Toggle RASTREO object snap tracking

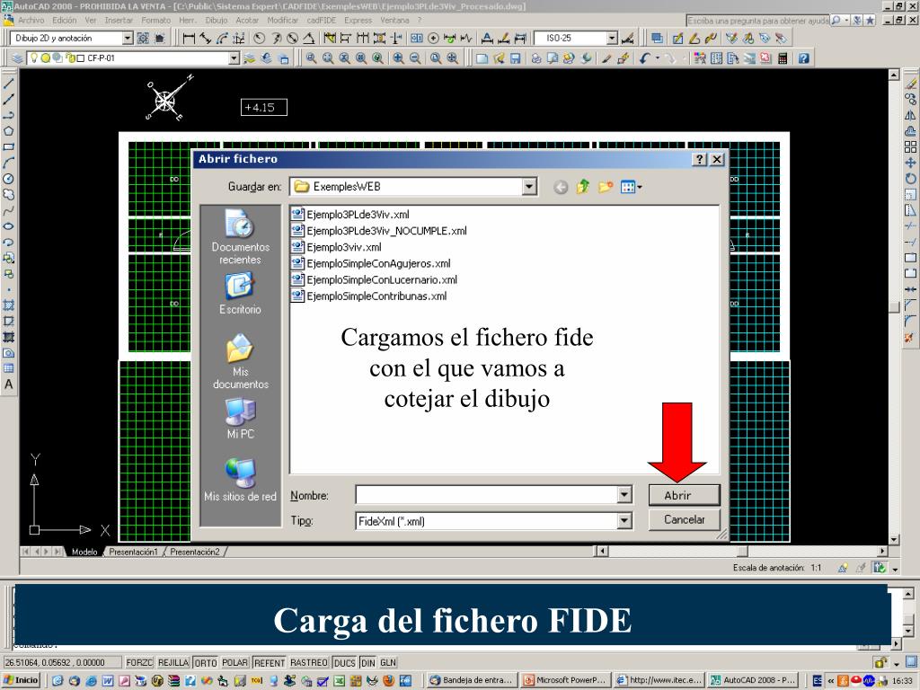(x=309, y=662)
